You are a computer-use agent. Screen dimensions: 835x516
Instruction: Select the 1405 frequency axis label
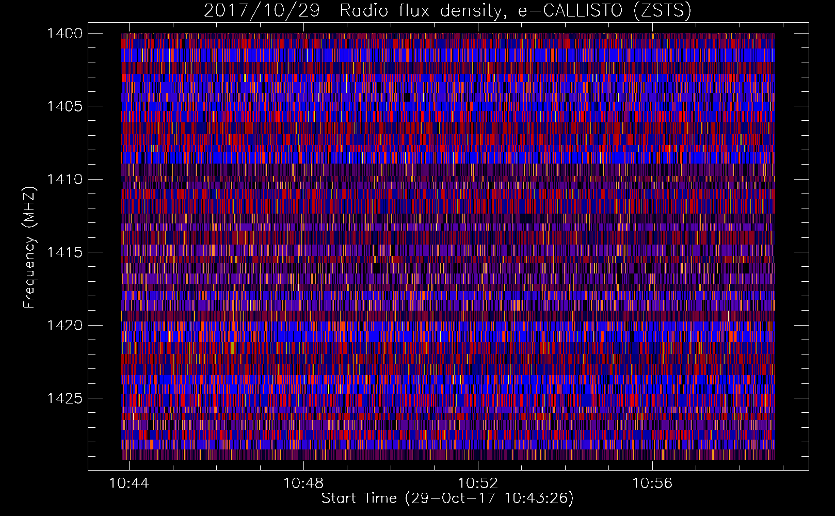65,106
